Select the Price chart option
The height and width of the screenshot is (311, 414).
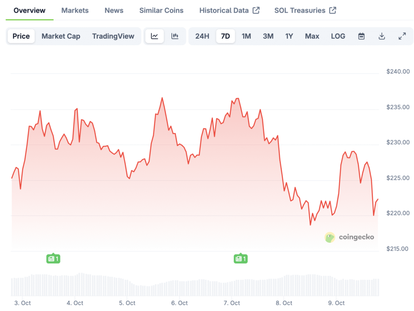[x=21, y=36]
